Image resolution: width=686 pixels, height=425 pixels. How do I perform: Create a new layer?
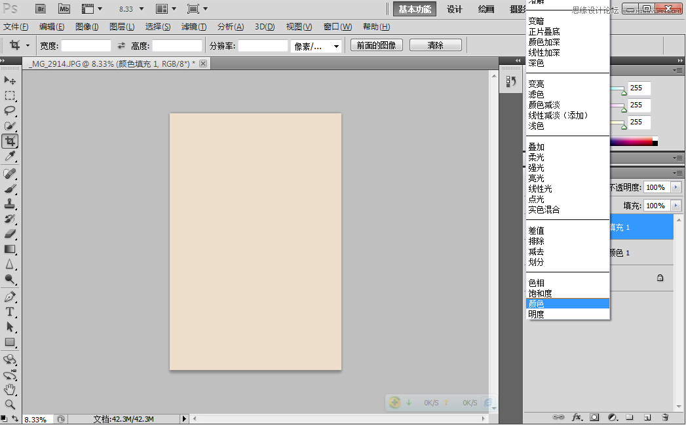coord(647,417)
